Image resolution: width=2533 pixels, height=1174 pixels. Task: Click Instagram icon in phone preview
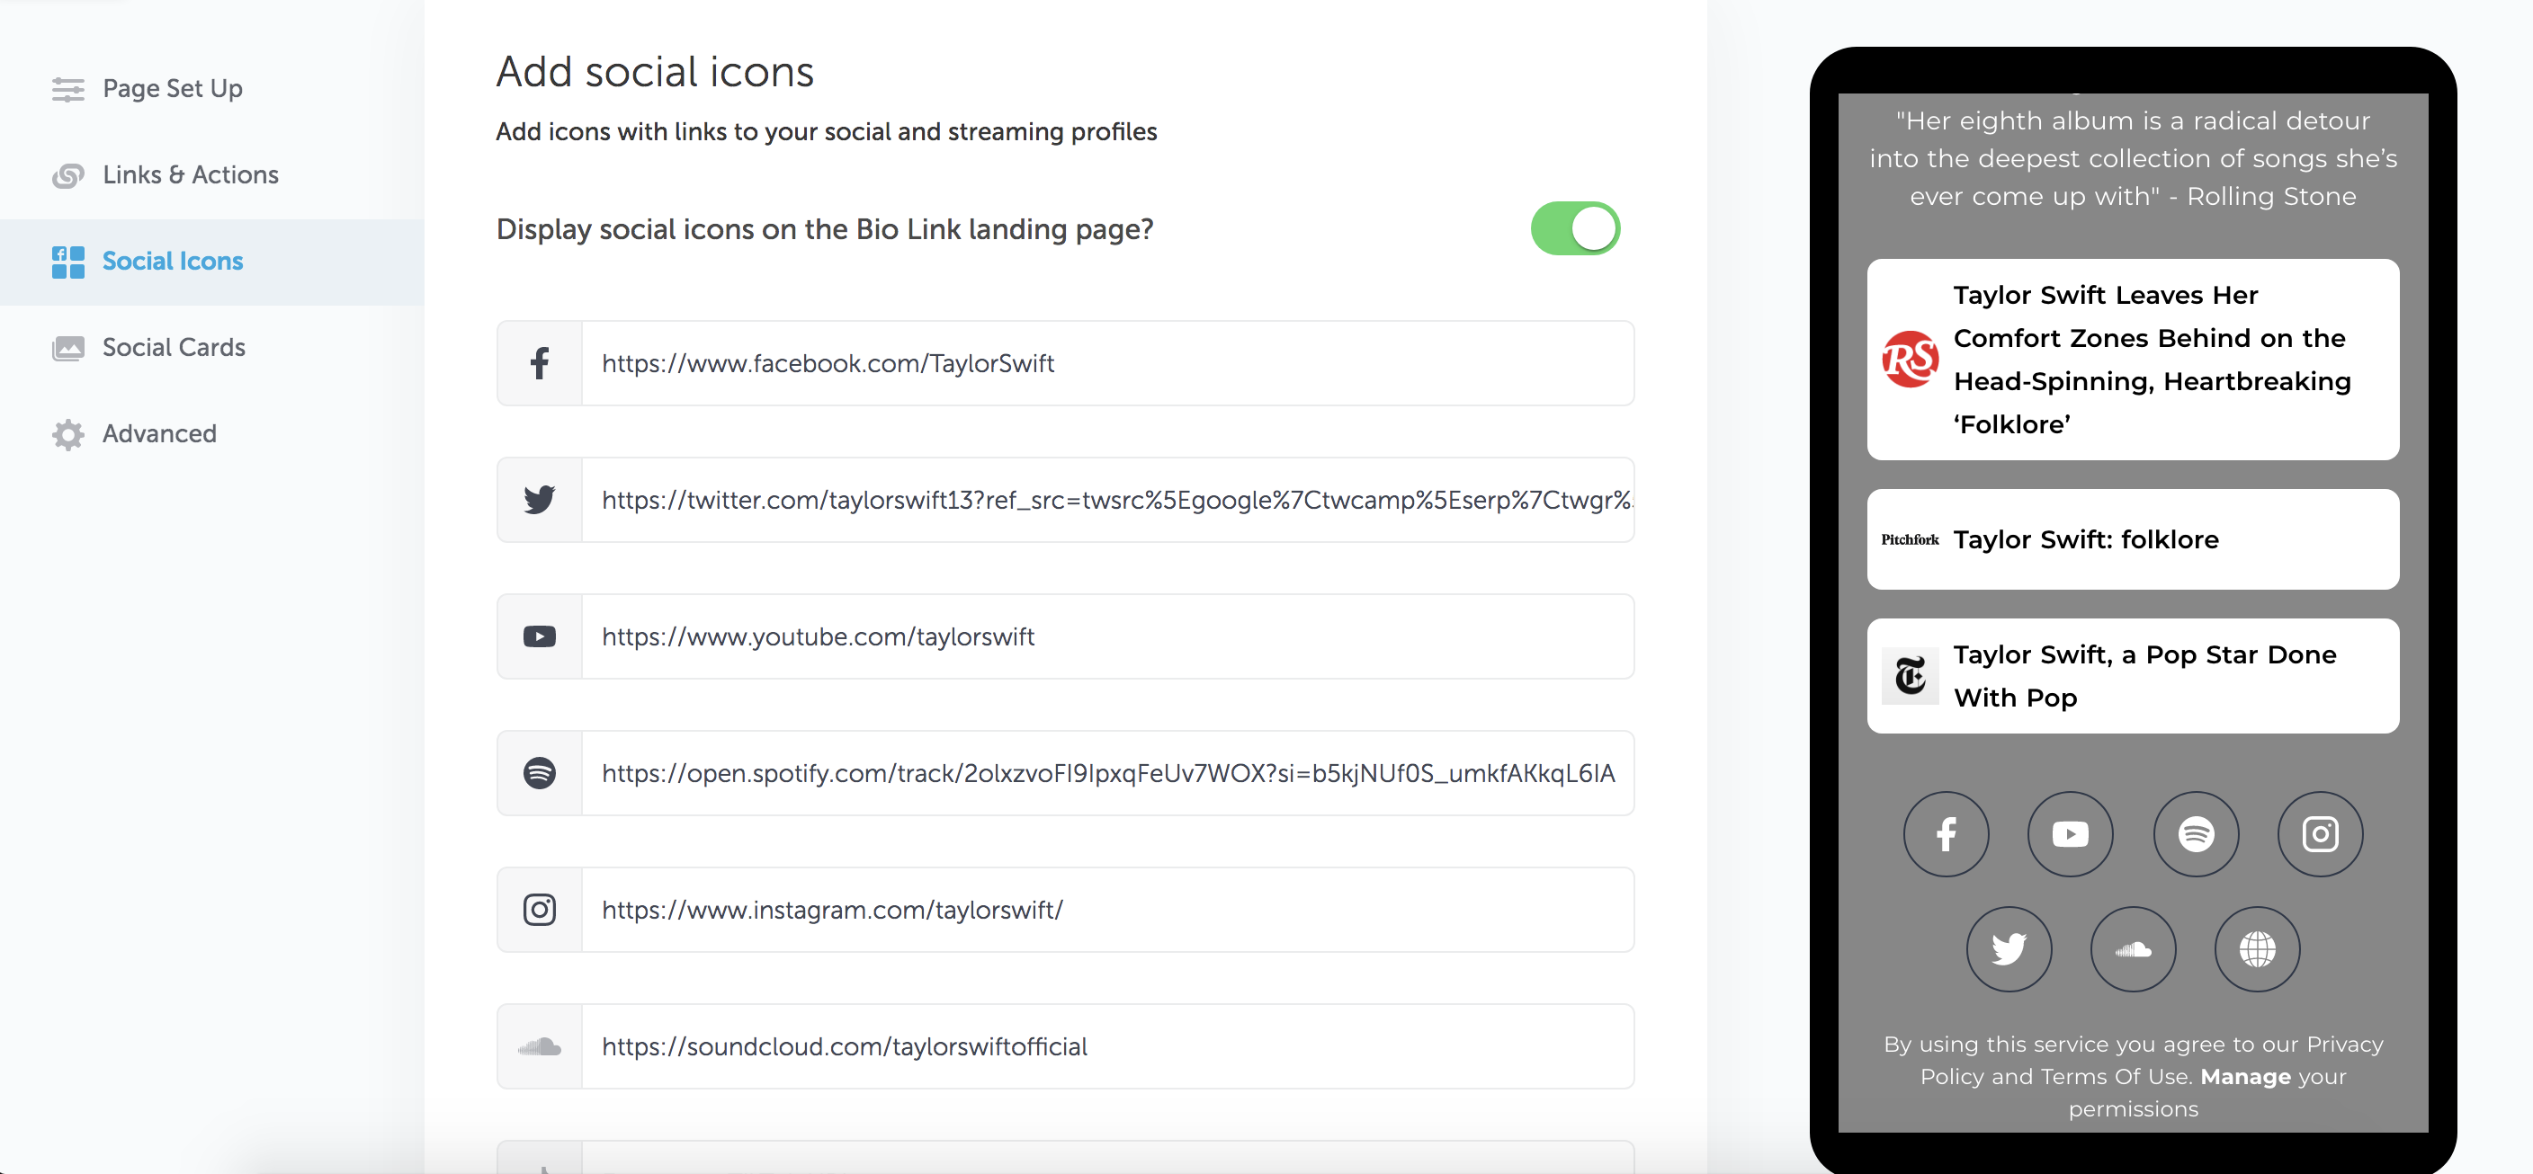point(2320,834)
